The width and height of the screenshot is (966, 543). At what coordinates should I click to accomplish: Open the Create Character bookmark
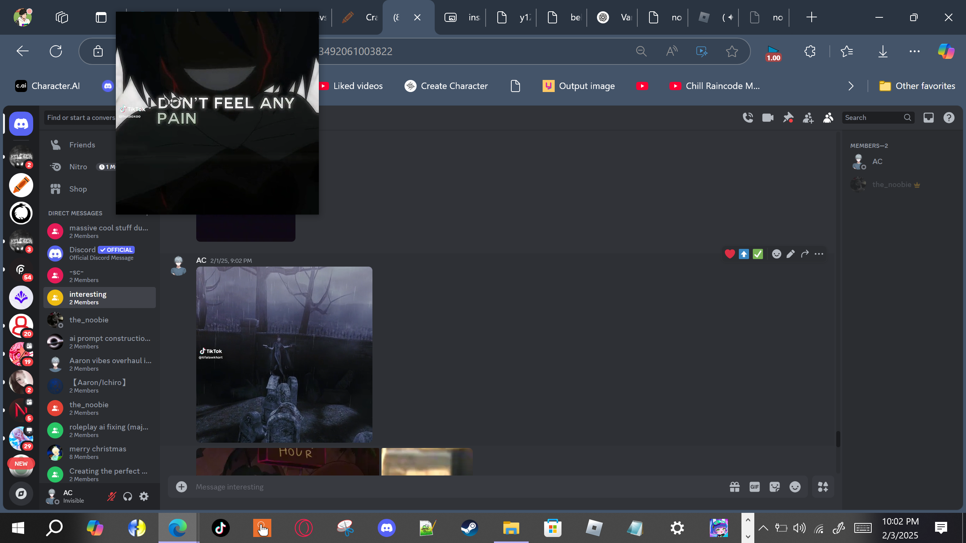click(x=446, y=86)
